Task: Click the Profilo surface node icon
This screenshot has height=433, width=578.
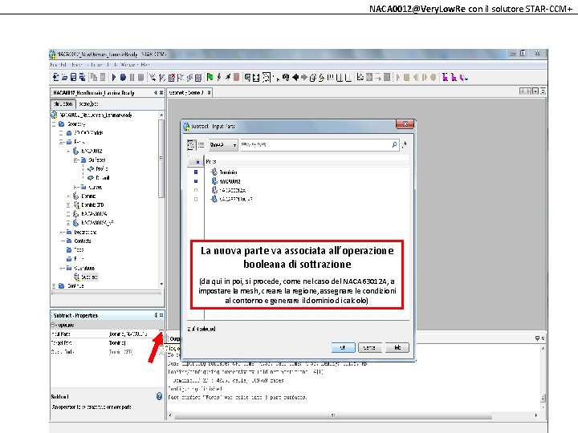Action: click(x=91, y=168)
